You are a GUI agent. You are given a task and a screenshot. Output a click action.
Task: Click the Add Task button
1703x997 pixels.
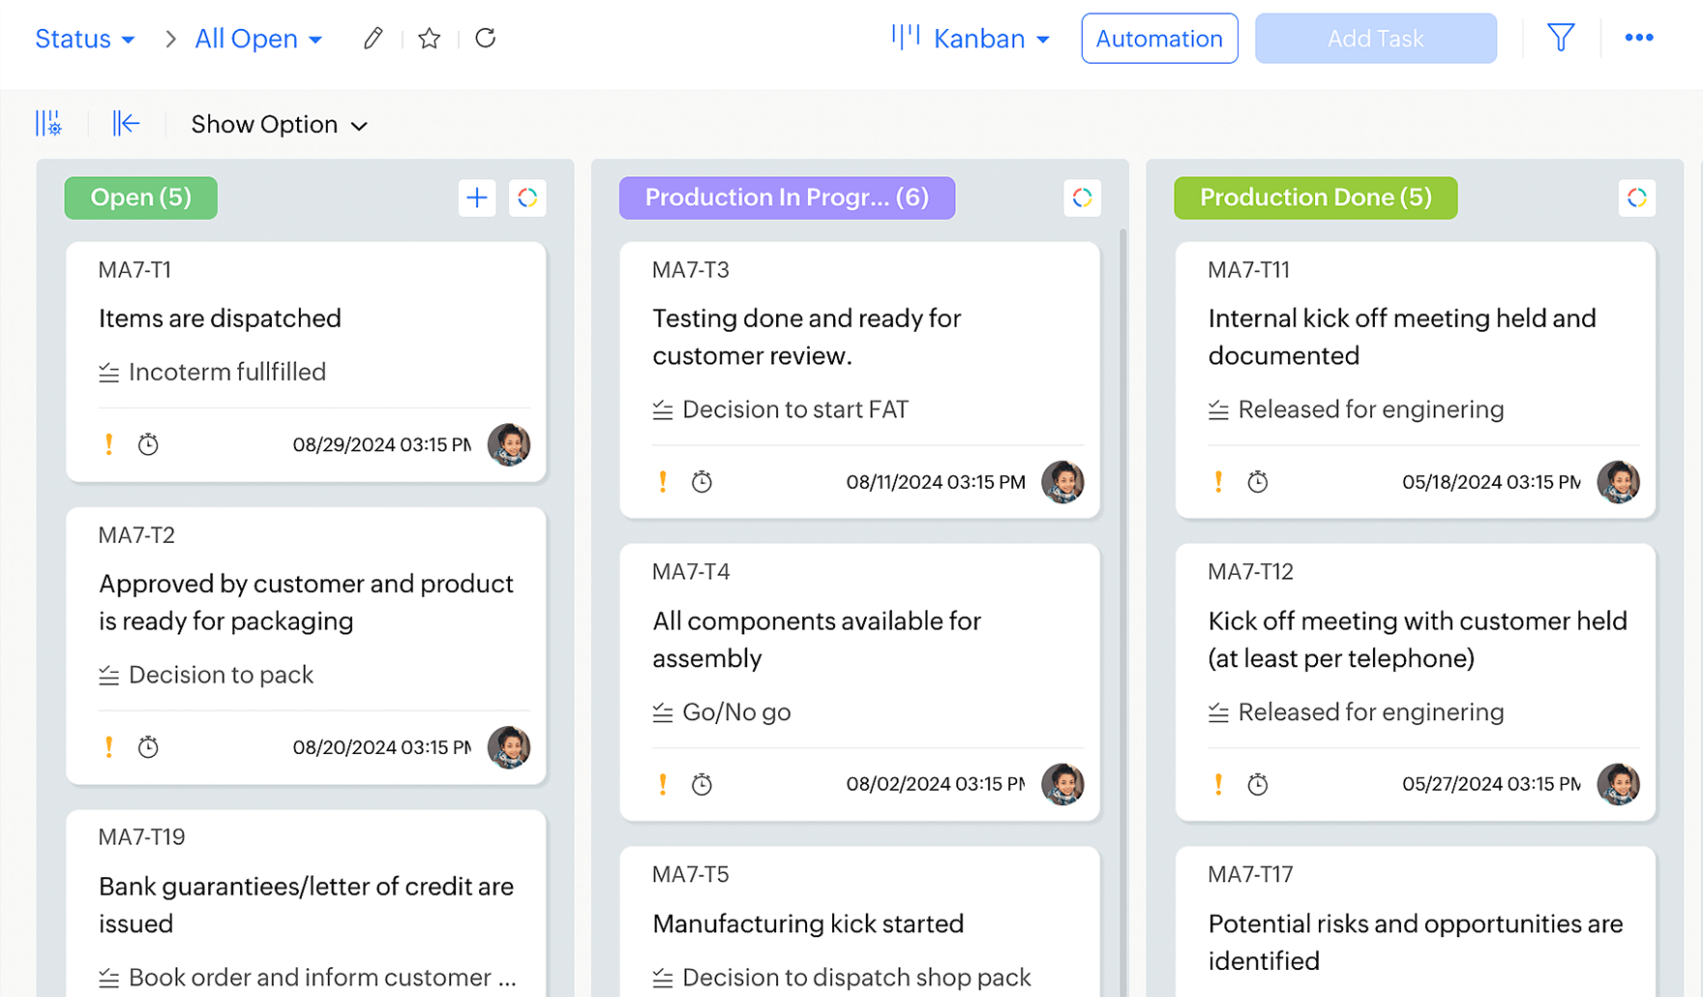(1375, 39)
